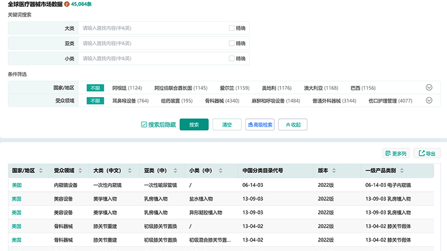Collapse the search panel with 收起
Screen dimensions: 447x251
pyautogui.click(x=293, y=124)
